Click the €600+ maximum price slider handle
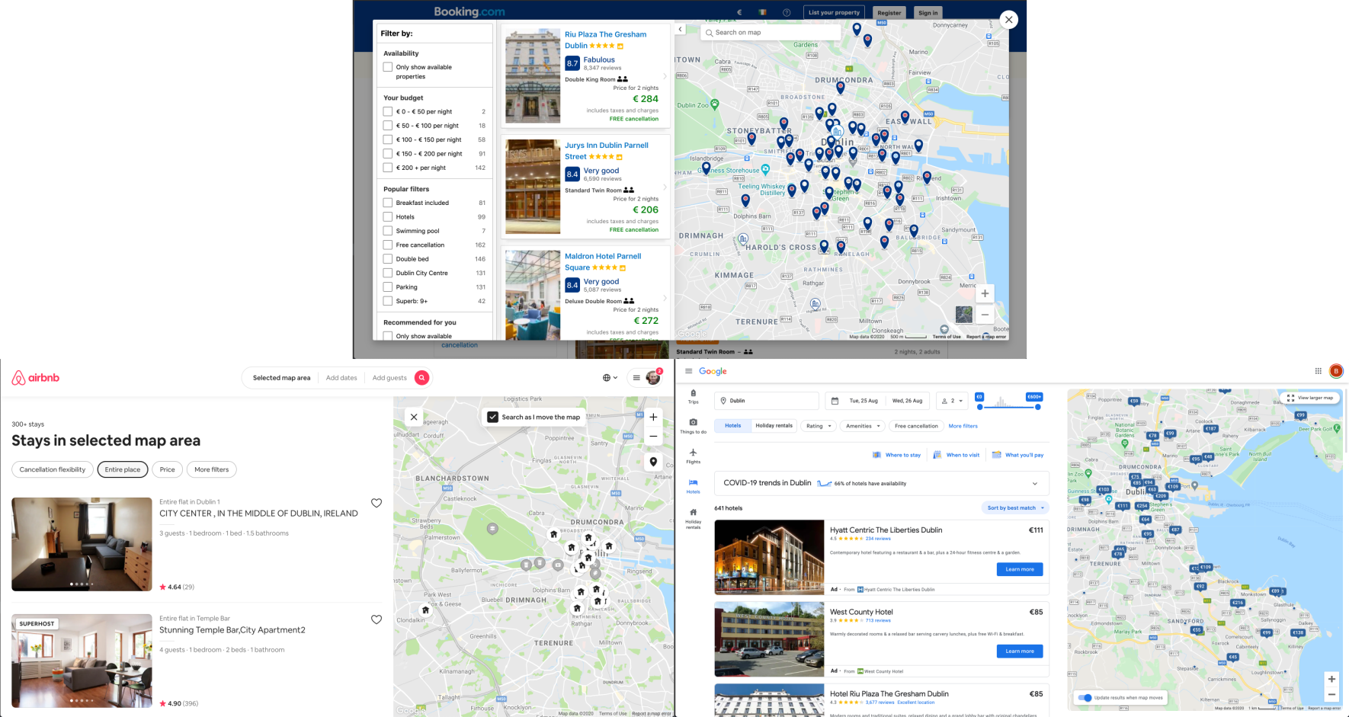 [1037, 407]
